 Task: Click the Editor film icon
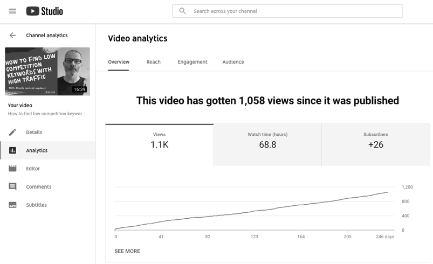[12, 169]
